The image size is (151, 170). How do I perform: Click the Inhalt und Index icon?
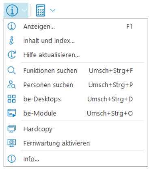[11, 41]
